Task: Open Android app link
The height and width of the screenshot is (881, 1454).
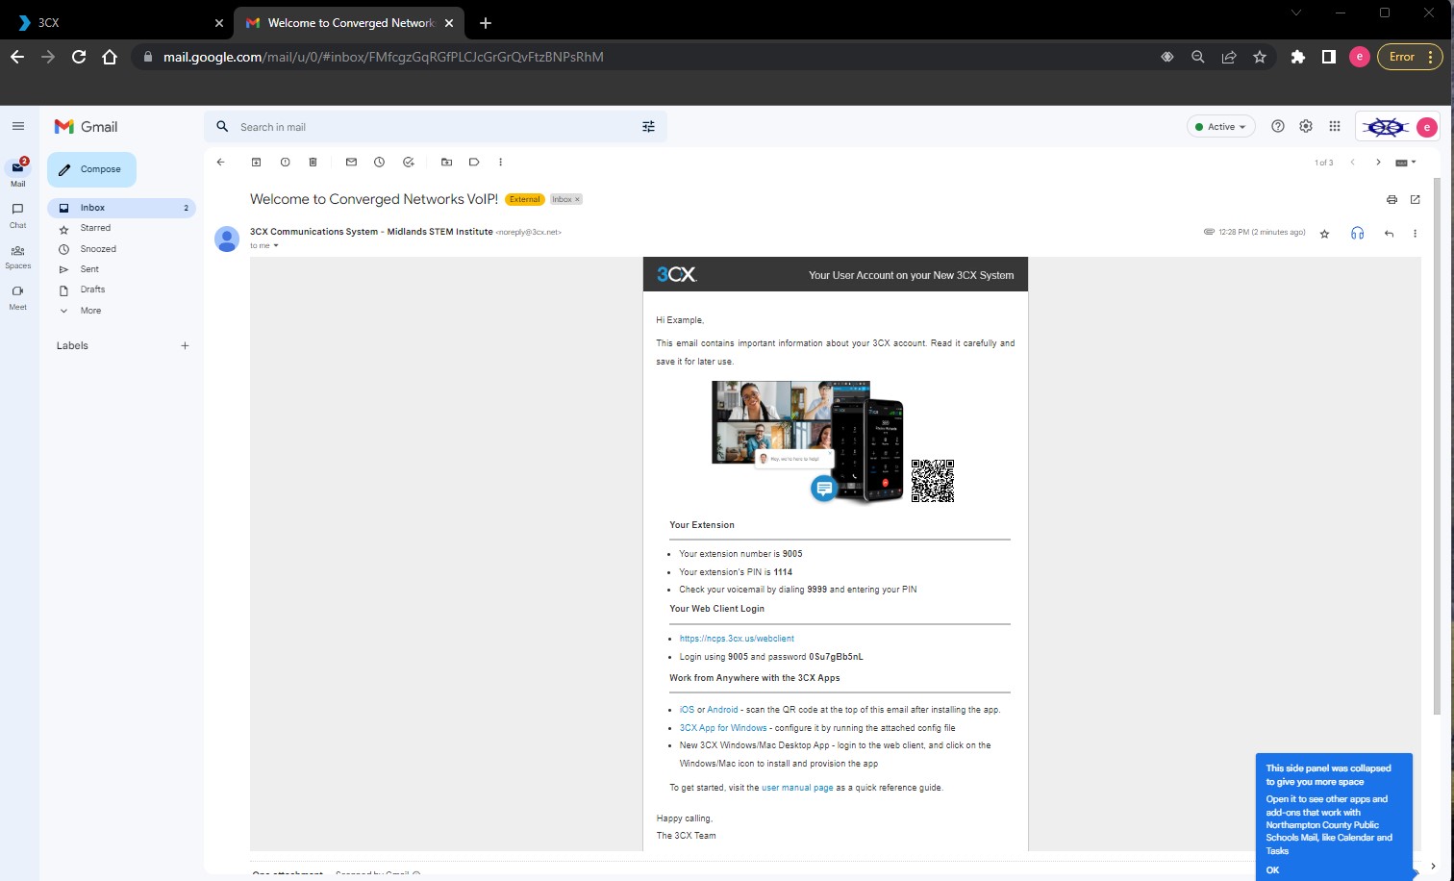Action: [x=722, y=710]
